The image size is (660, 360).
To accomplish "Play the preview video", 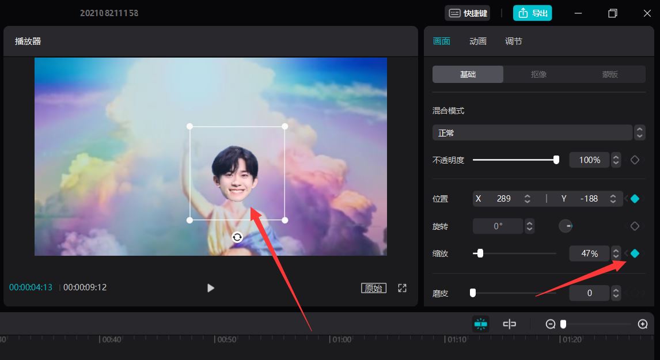I will (x=210, y=288).
